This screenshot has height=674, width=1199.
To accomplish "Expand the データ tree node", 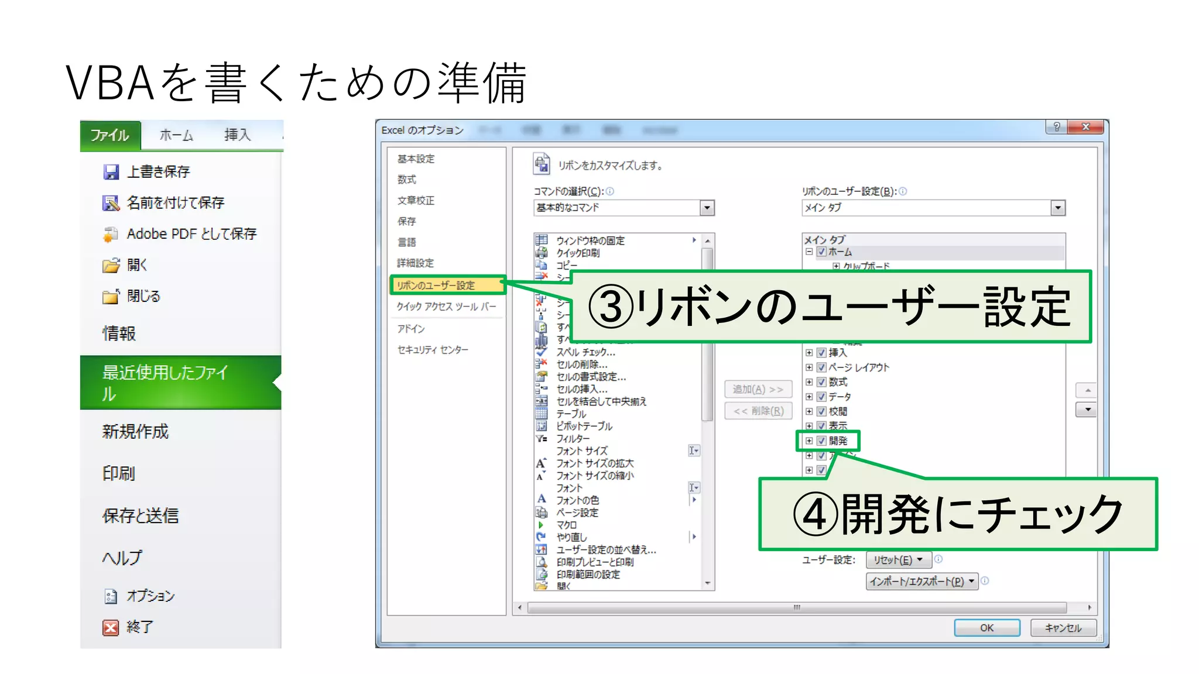I will coord(809,397).
